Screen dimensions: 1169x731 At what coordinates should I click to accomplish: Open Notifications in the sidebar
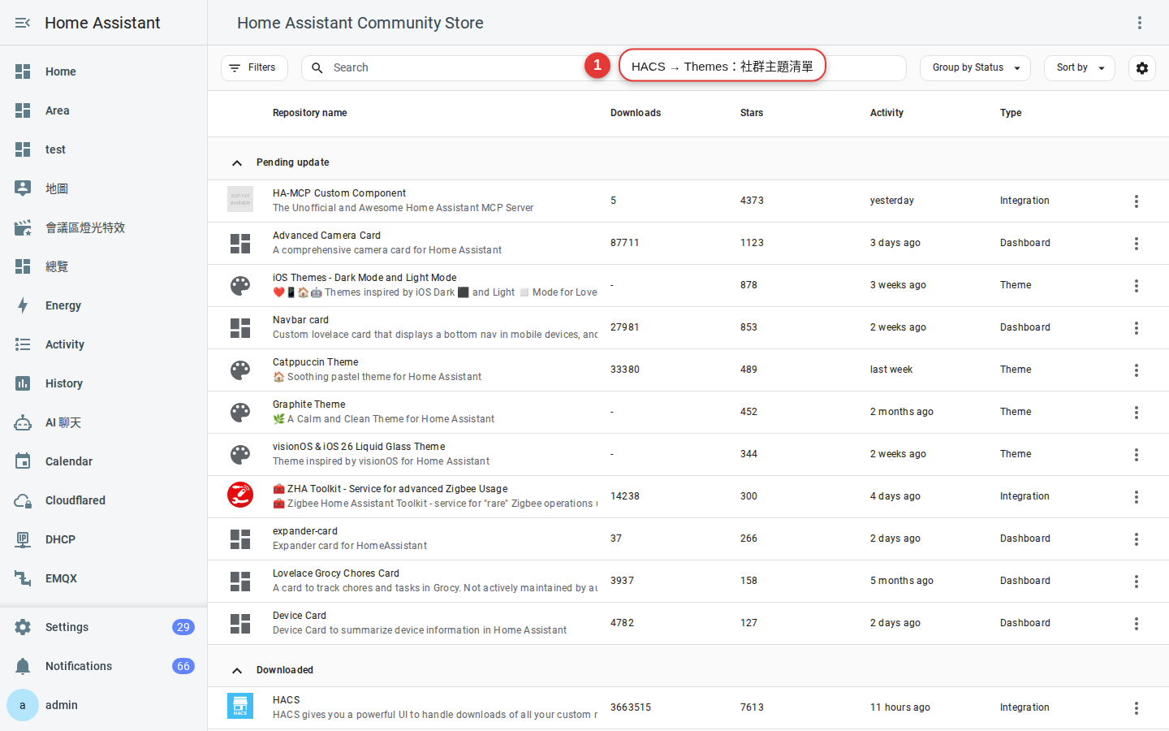pos(103,666)
